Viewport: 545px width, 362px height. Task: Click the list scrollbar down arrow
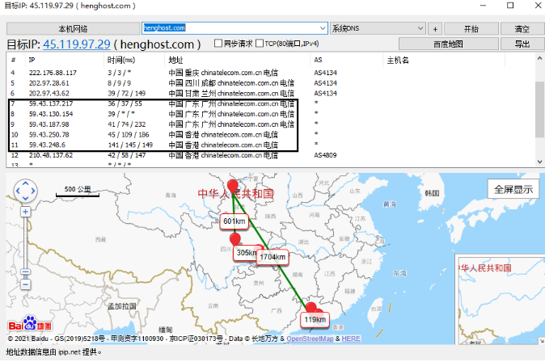[539, 162]
